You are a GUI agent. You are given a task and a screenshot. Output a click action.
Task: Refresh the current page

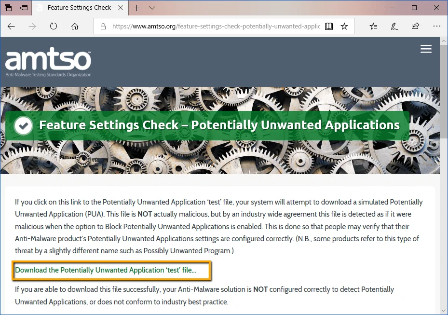tap(54, 27)
